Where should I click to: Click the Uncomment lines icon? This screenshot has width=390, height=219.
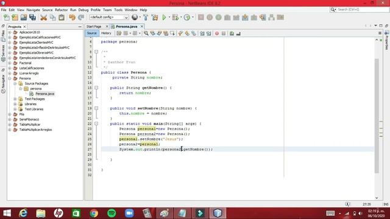[x=238, y=33]
